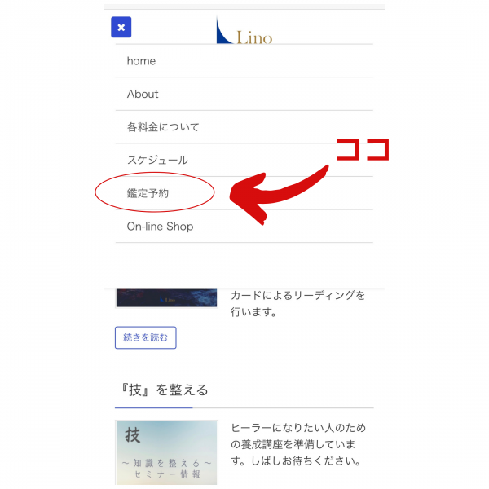Select スケジュール from the menu

pyautogui.click(x=244, y=160)
